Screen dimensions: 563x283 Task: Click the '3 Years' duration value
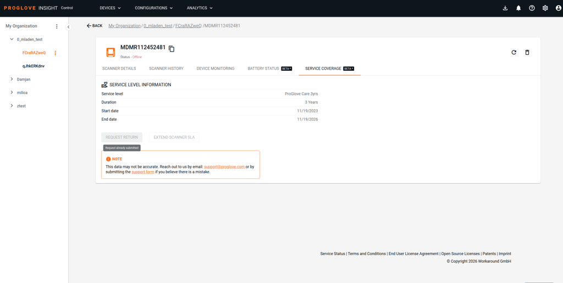pos(311,103)
